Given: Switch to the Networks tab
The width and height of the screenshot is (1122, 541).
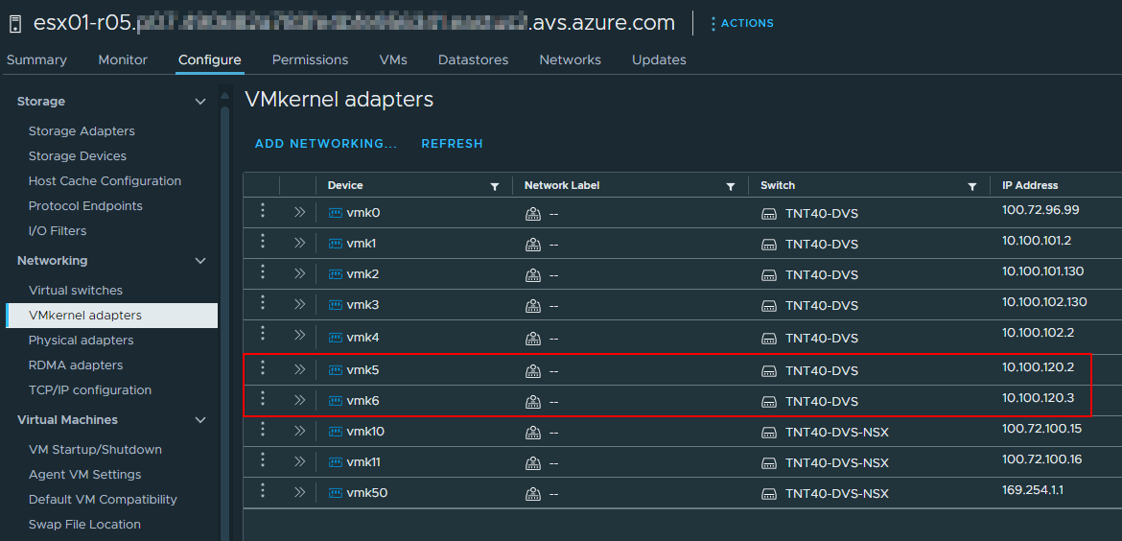Looking at the screenshot, I should (570, 60).
